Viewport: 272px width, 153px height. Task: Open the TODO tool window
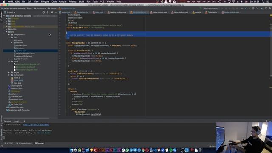(x=9, y=143)
